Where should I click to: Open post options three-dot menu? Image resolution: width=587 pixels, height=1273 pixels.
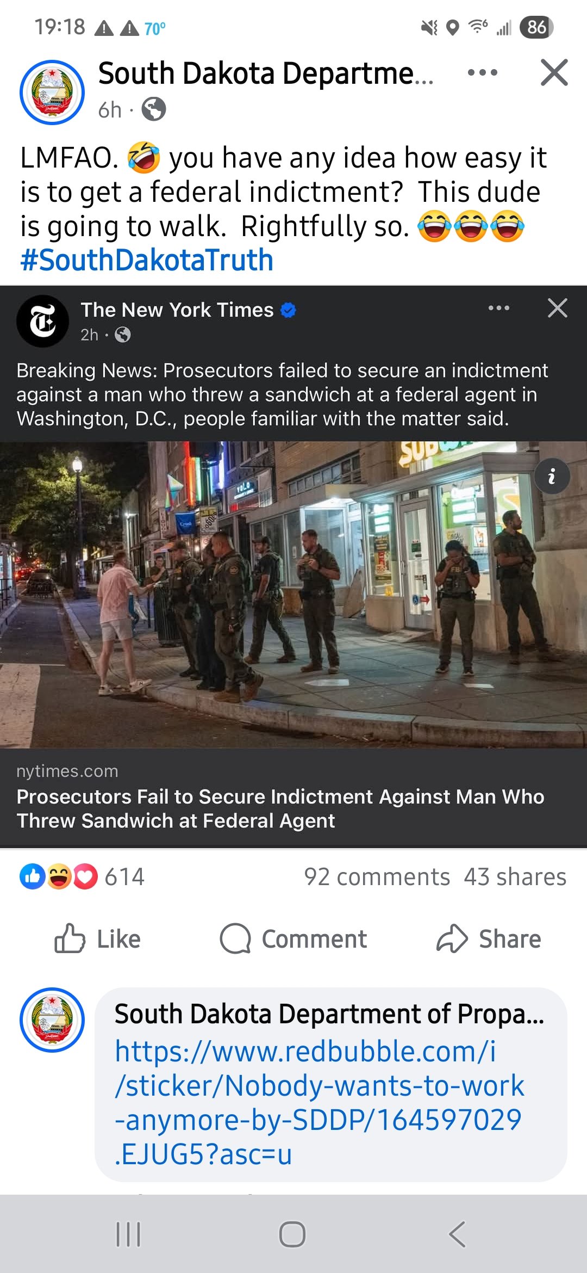click(x=483, y=72)
